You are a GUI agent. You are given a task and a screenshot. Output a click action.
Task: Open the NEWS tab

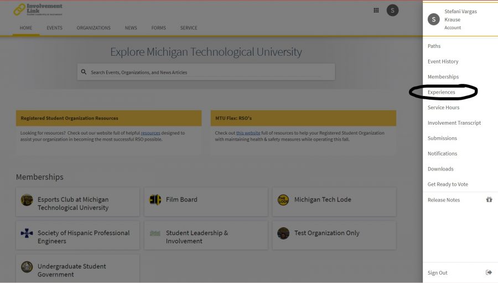[x=131, y=28]
